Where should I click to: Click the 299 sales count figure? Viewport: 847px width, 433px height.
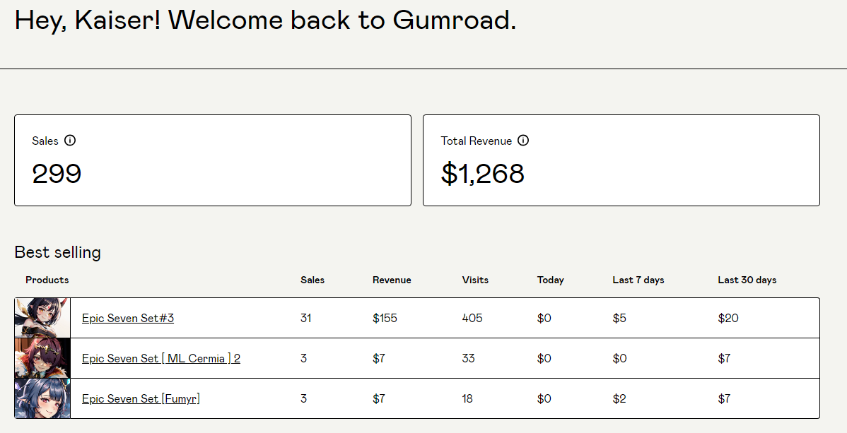(x=57, y=174)
